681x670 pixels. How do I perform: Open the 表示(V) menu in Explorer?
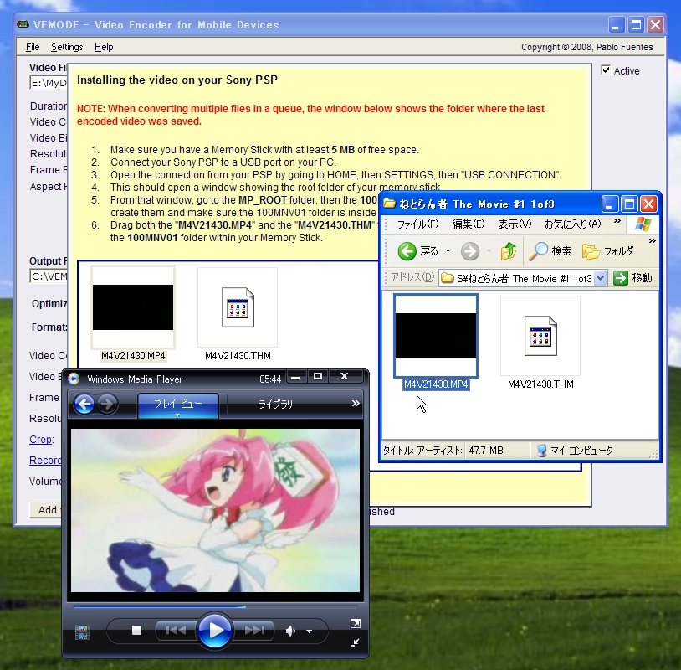(515, 224)
